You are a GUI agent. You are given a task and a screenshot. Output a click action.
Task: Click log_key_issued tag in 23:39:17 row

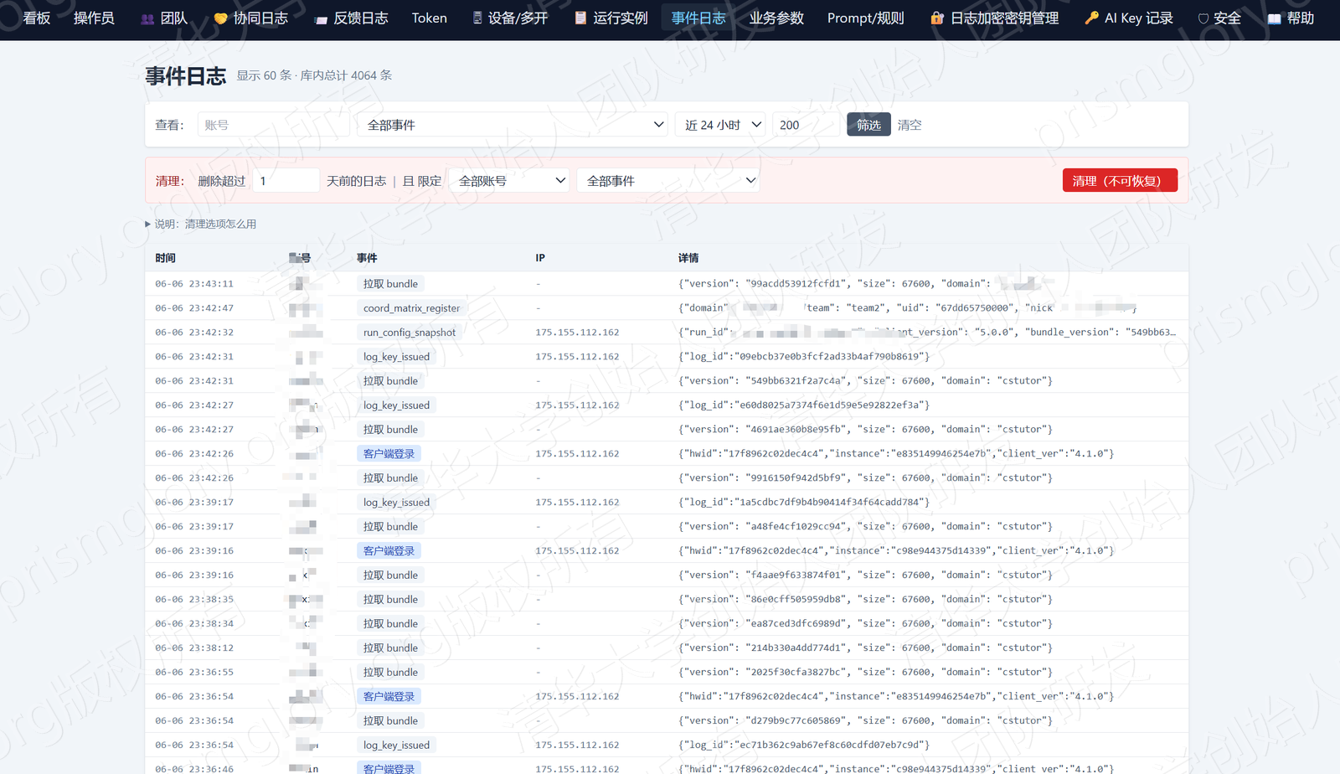[396, 503]
